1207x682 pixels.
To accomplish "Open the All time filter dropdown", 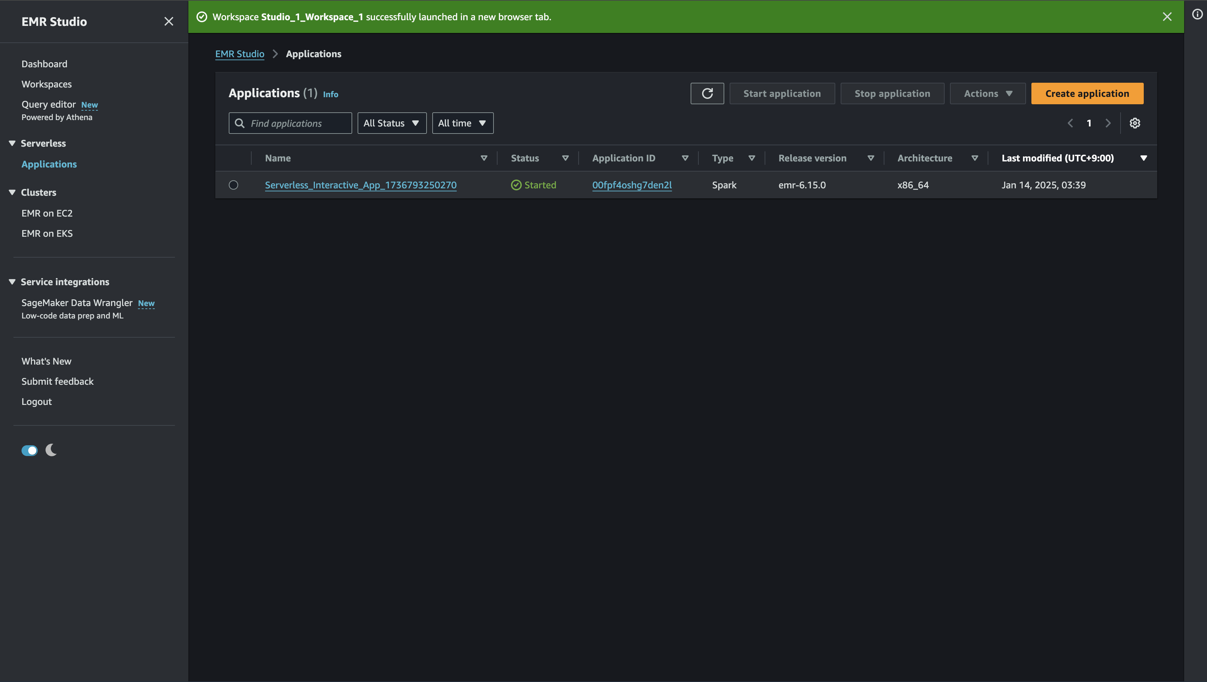I will point(463,123).
